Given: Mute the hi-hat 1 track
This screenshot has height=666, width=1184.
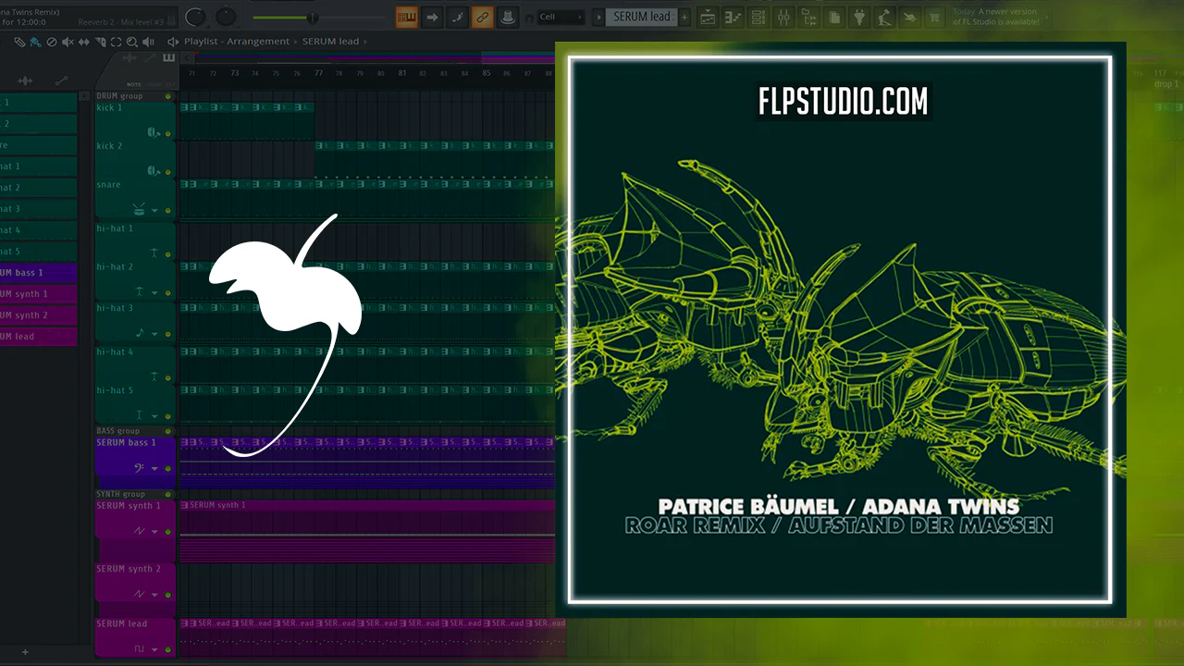Looking at the screenshot, I should [168, 253].
